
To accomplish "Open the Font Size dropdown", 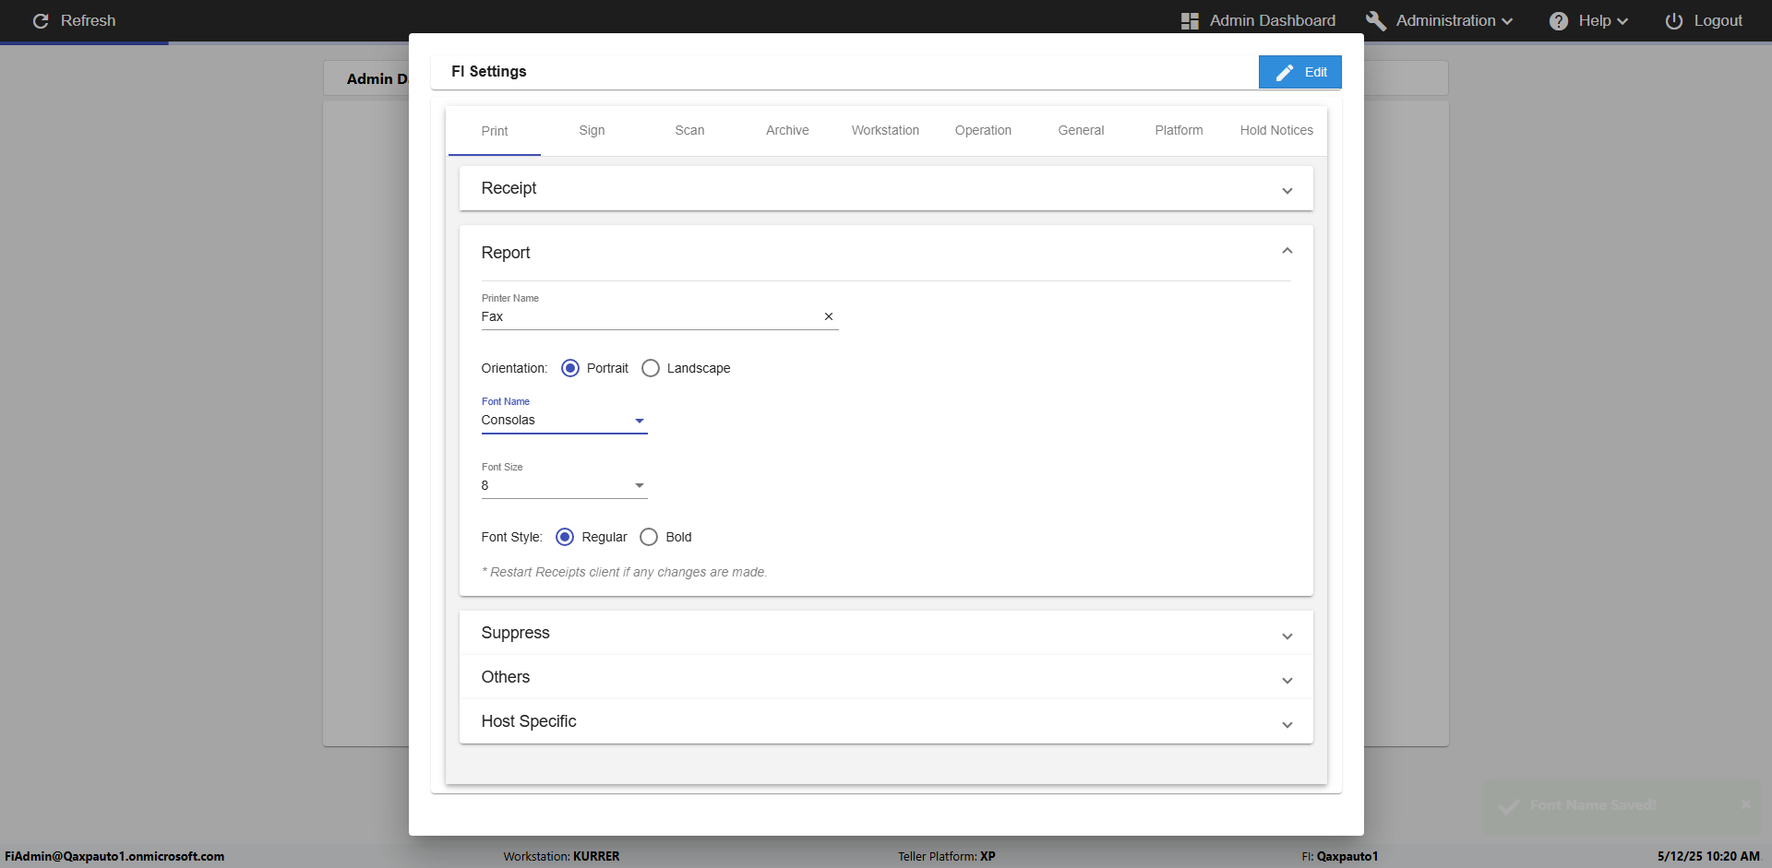I will point(564,486).
